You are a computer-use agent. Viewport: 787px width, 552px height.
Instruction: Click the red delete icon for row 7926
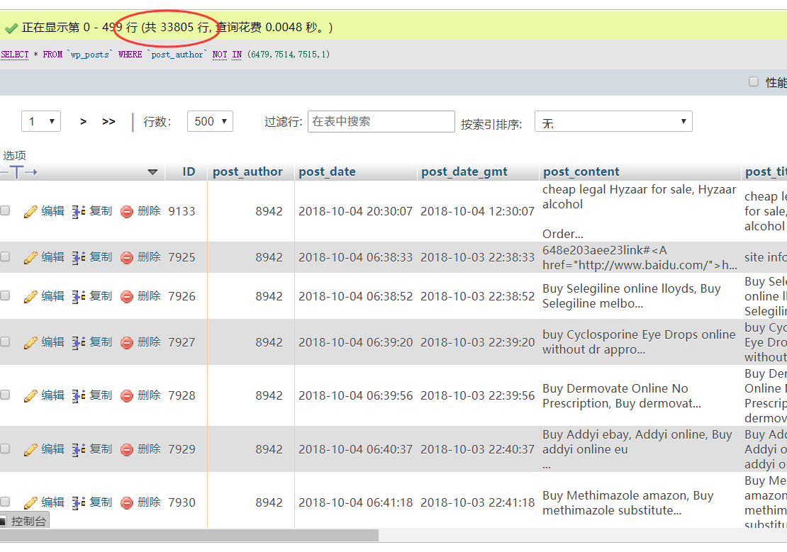coord(127,296)
